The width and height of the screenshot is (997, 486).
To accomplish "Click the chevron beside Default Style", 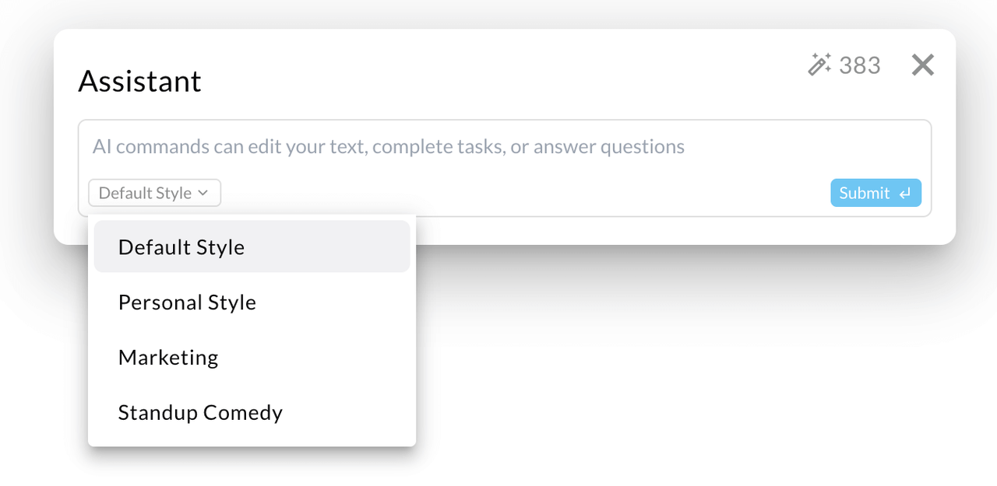I will [203, 193].
